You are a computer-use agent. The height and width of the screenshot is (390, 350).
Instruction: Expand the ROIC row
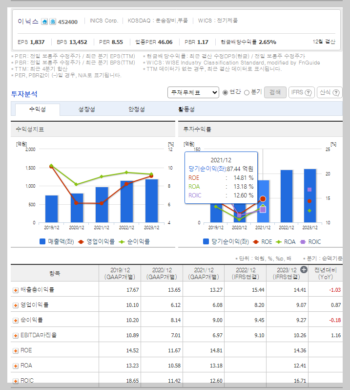tap(16, 381)
